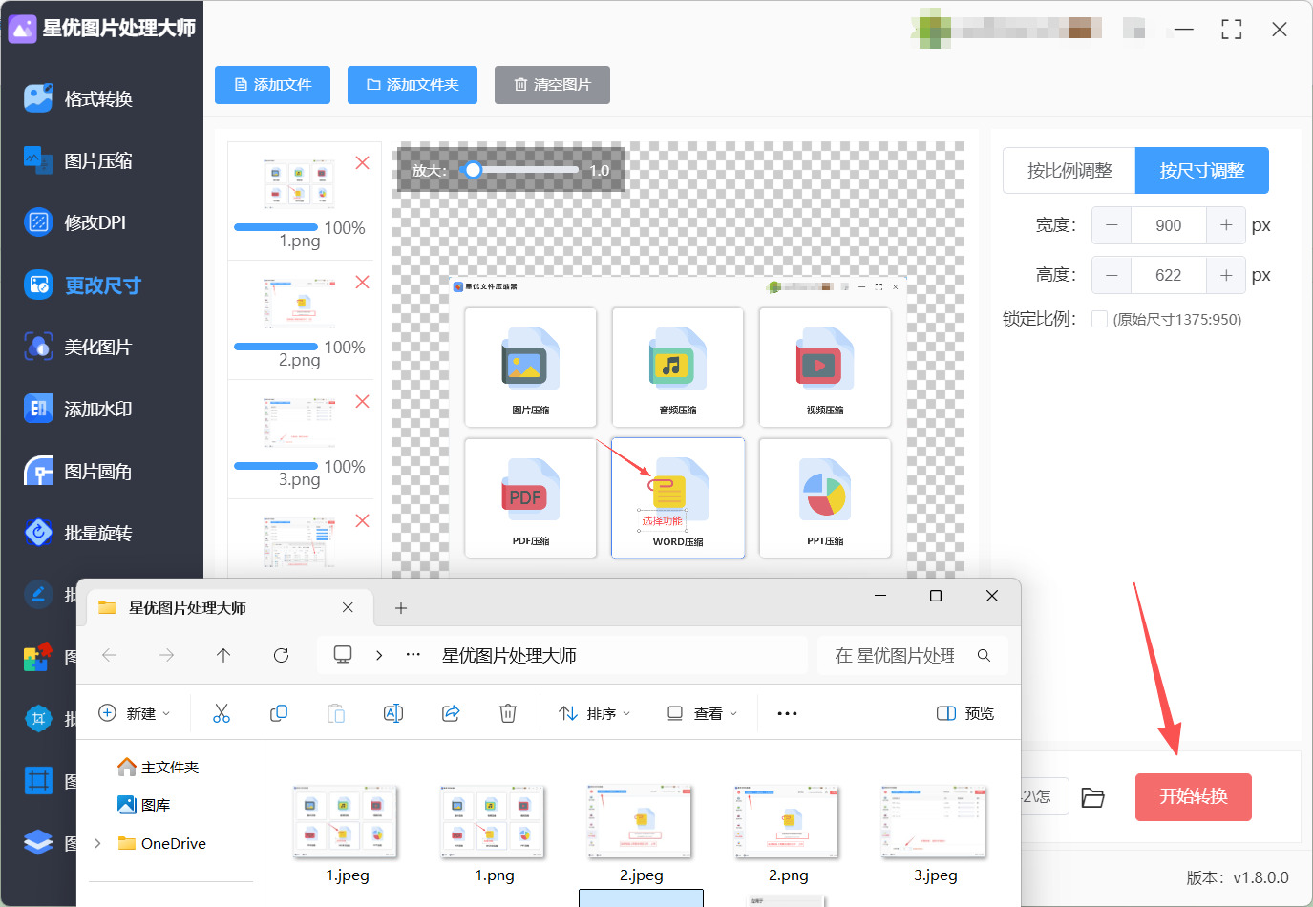The height and width of the screenshot is (907, 1313).
Task: Open the 批量旋转 sidebar section
Action: pyautogui.click(x=80, y=533)
